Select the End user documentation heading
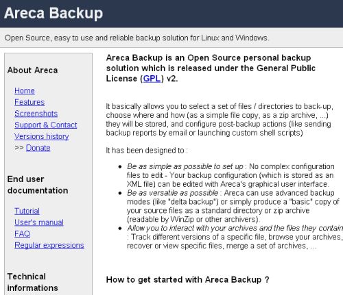The height and width of the screenshot is (295, 343). click(38, 185)
